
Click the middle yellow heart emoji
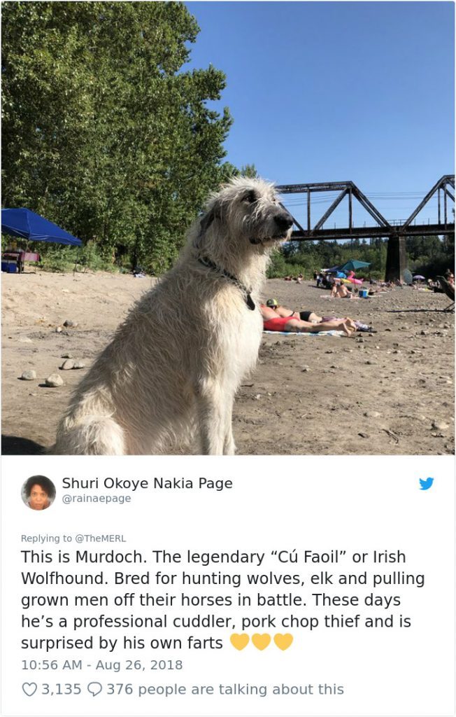tap(262, 642)
